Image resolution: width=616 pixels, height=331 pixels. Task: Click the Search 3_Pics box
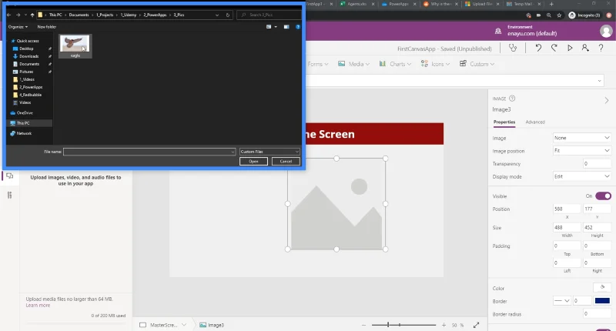point(269,15)
